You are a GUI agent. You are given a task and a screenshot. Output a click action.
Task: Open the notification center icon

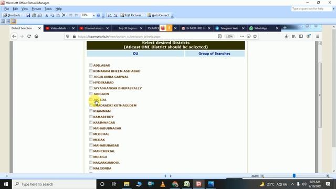tap(328, 184)
